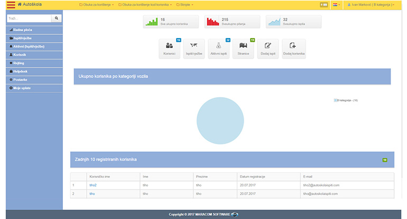Expand the Obuka za korištenje dropdown

96,5
